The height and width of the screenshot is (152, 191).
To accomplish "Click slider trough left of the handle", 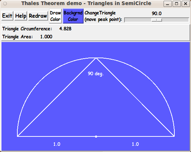I will click(138, 20).
